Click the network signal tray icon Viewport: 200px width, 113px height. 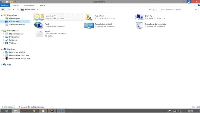click(x=175, y=111)
